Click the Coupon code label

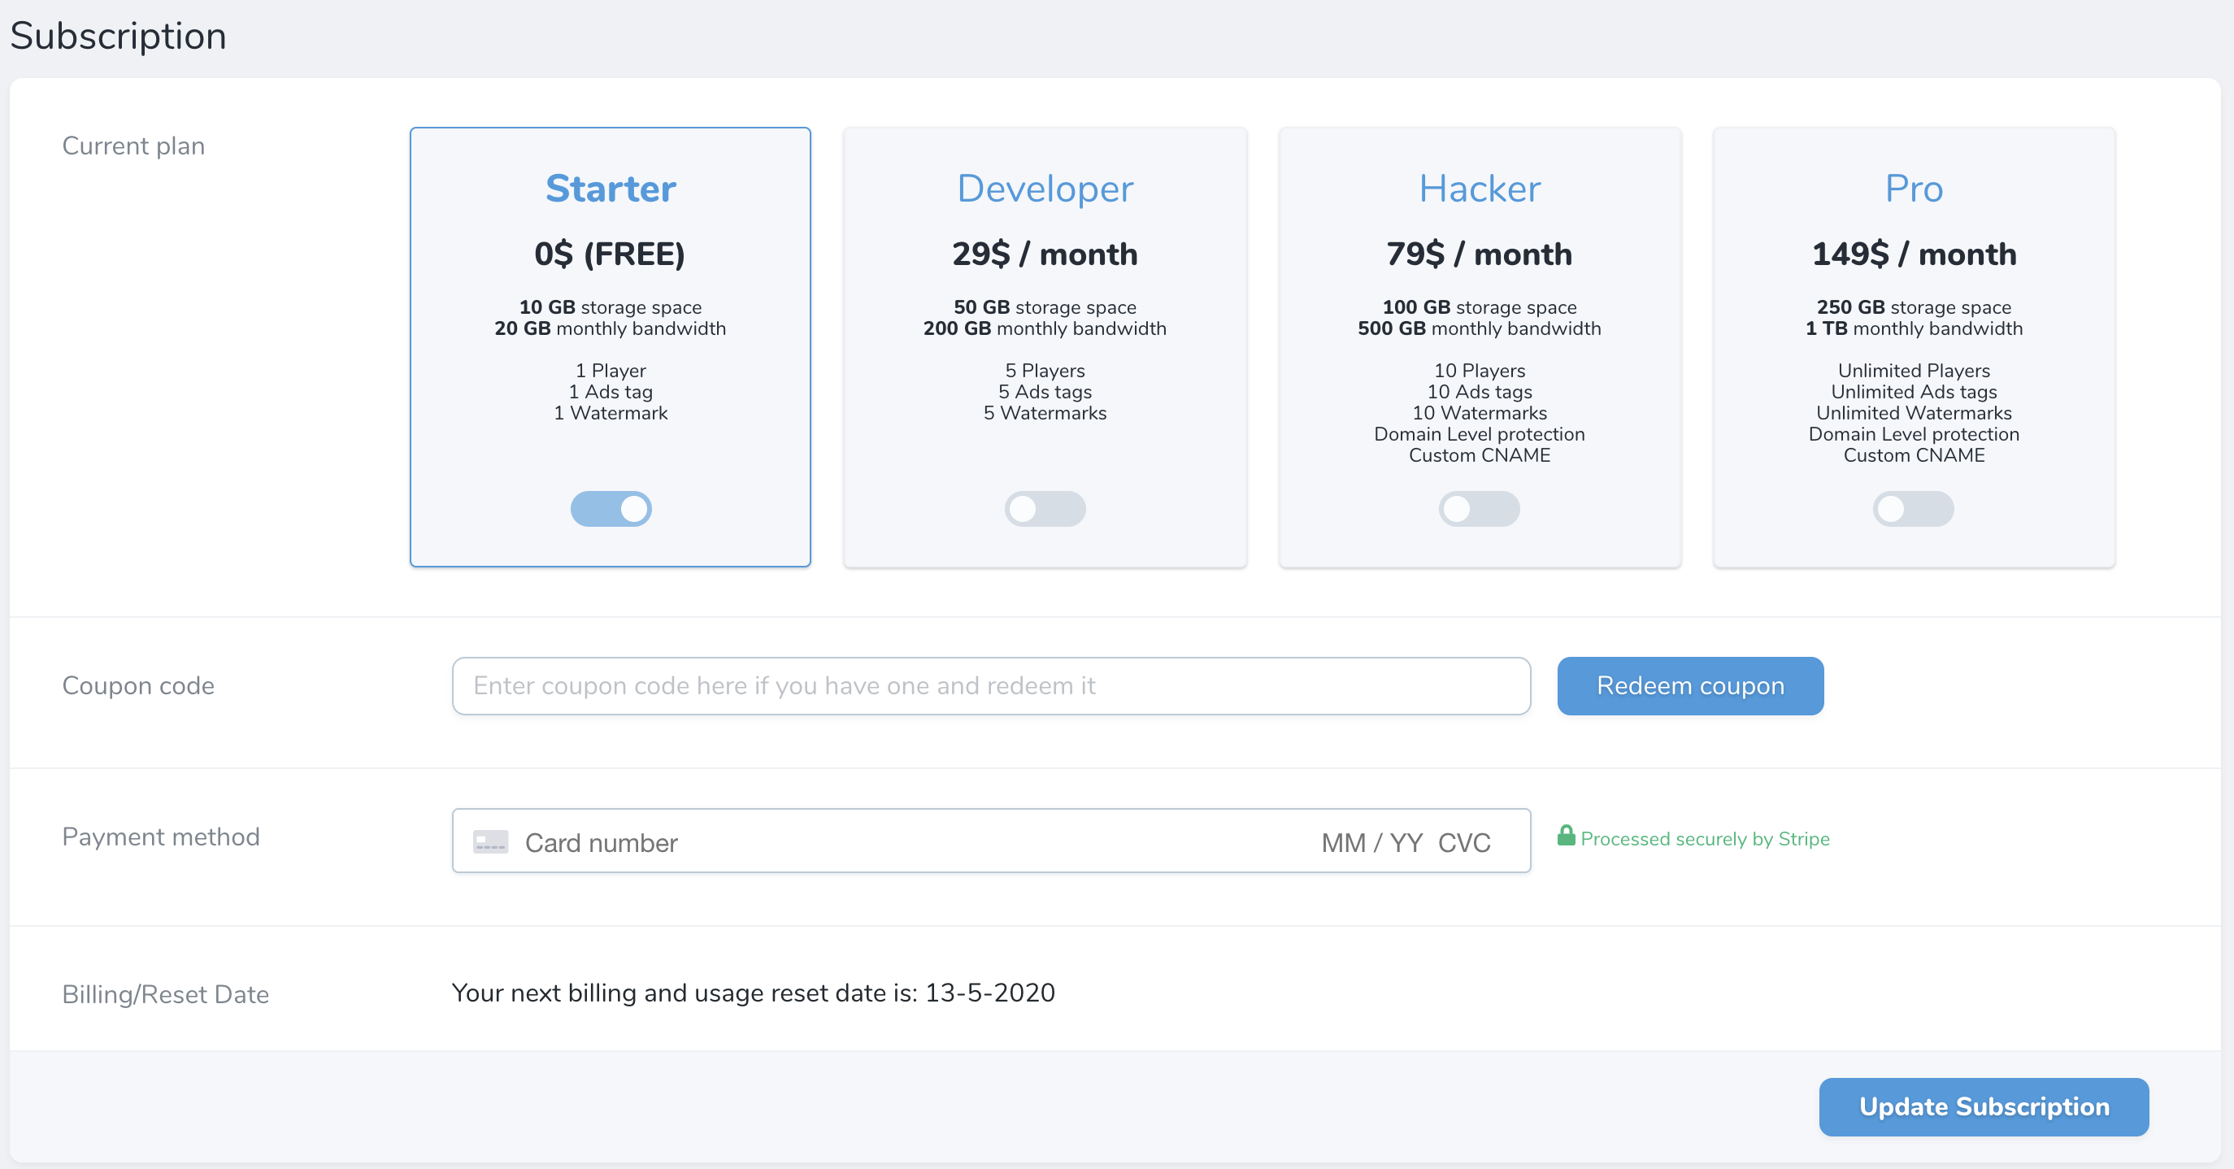[139, 686]
